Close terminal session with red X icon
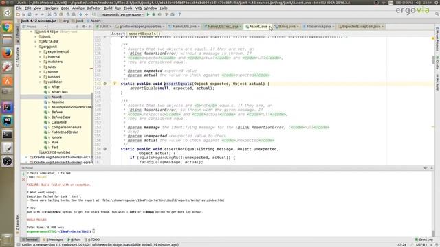The height and width of the screenshot is (247, 440). pyautogui.click(x=23, y=180)
